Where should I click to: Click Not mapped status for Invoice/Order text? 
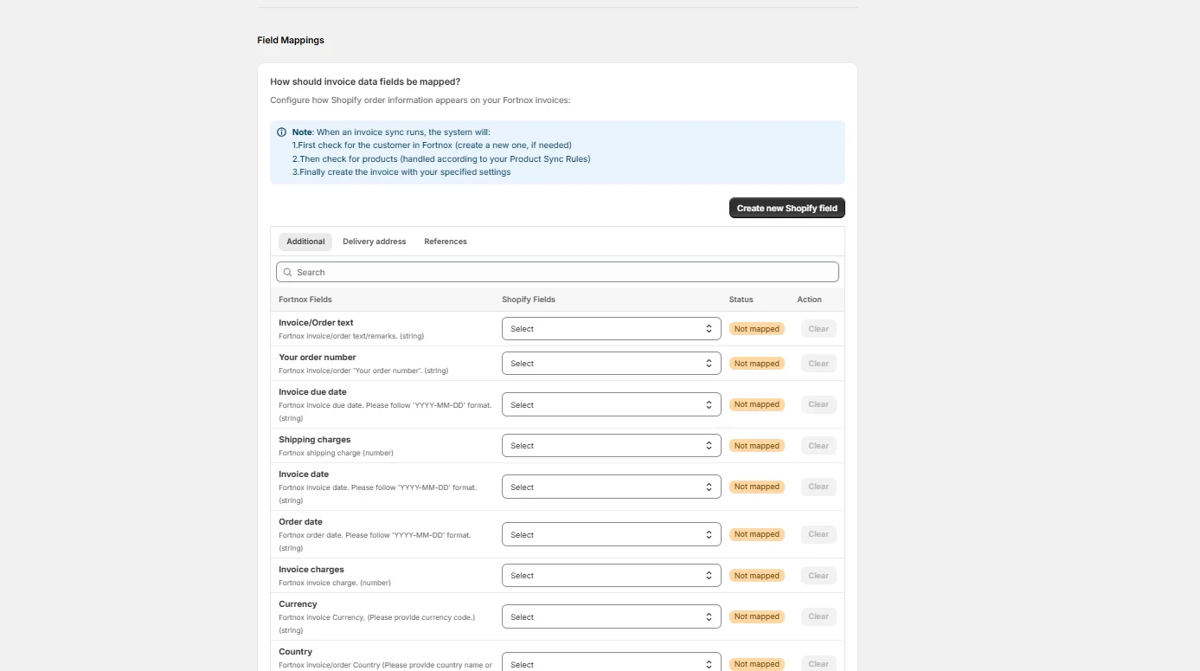coord(757,329)
